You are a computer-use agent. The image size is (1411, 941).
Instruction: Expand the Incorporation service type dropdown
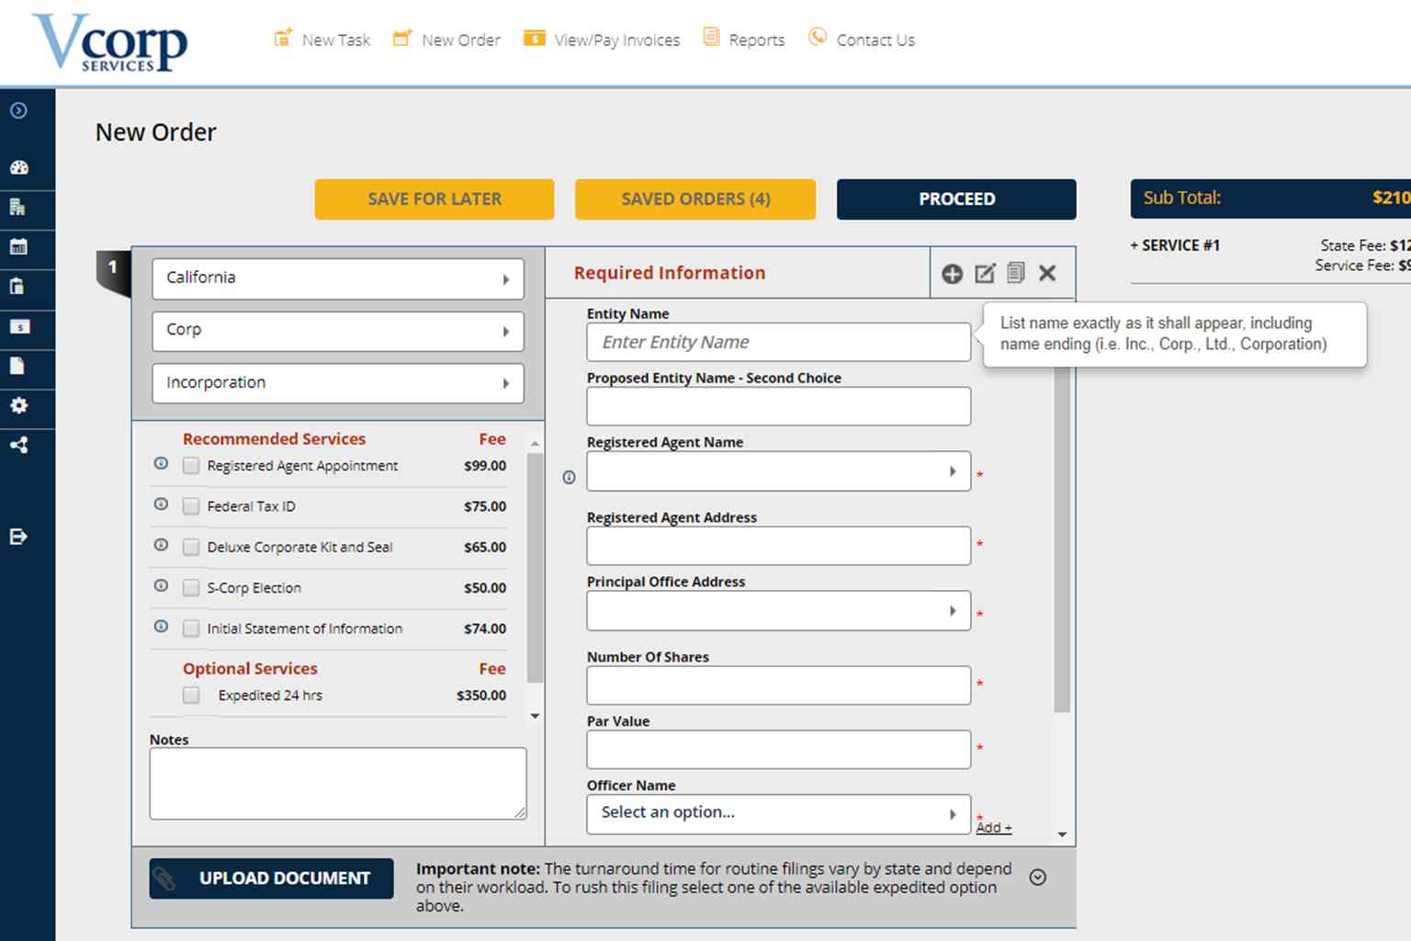[338, 383]
